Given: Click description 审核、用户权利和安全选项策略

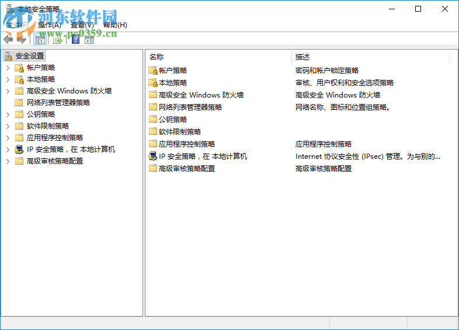Looking at the screenshot, I should tap(345, 83).
